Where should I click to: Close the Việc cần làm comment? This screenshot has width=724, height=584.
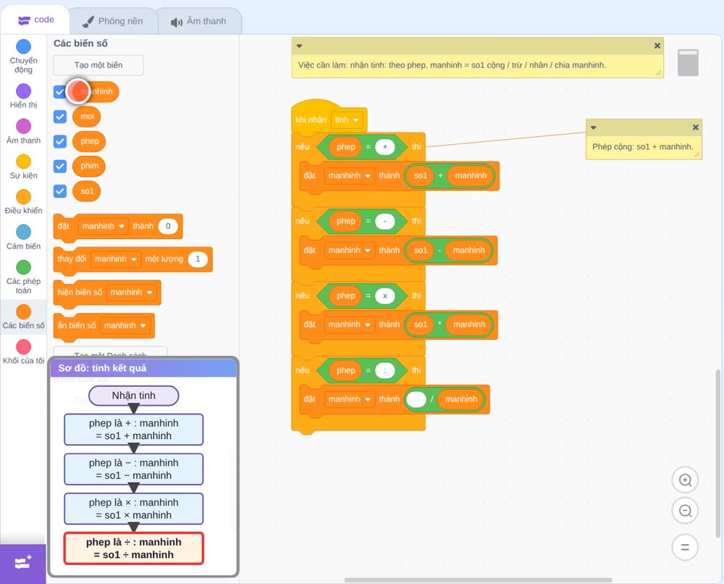tap(657, 46)
